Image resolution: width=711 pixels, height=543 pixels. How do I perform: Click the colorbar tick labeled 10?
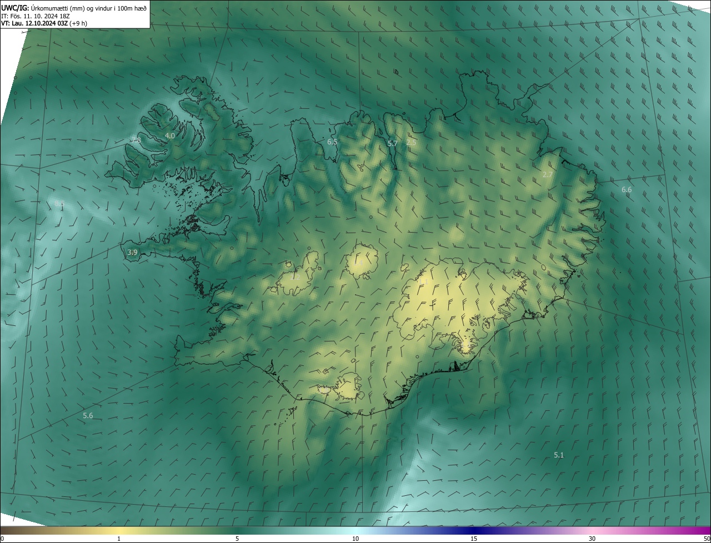pos(355,539)
